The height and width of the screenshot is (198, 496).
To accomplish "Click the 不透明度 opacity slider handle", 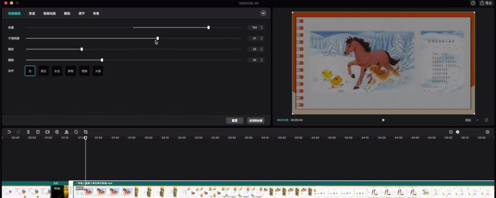I will click(158, 38).
